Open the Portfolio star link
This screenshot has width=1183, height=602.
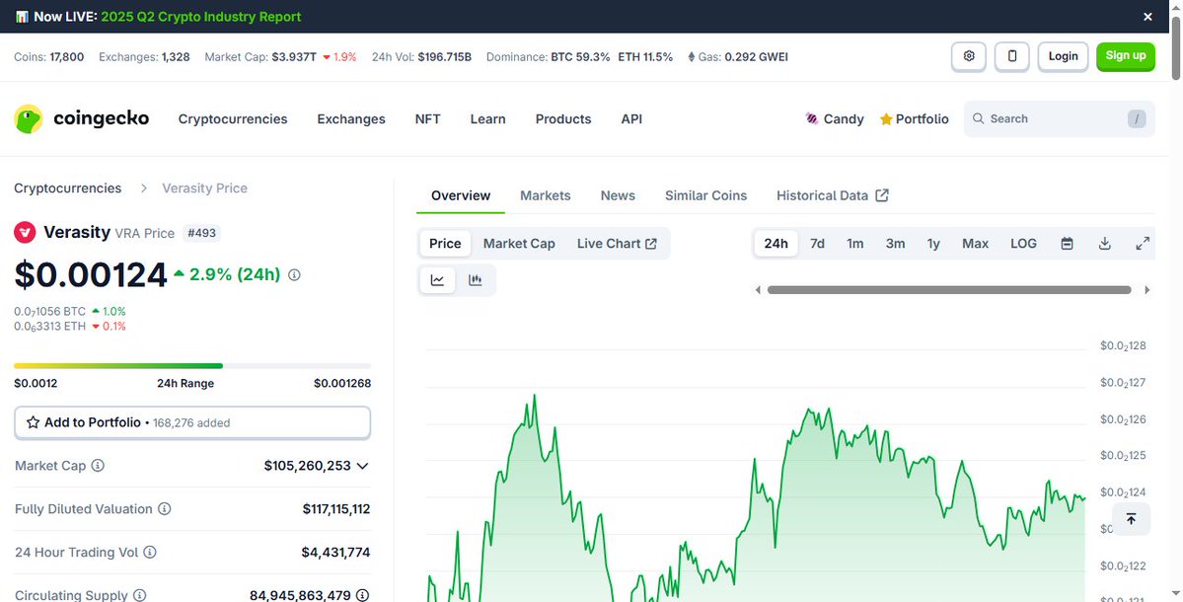coord(915,119)
